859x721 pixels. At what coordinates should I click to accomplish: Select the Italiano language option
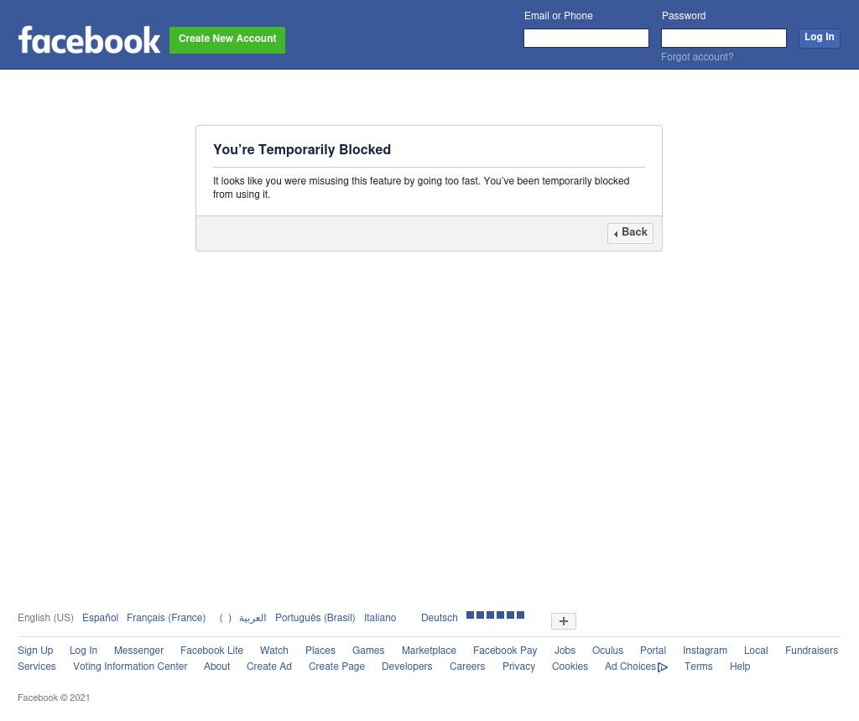click(380, 618)
